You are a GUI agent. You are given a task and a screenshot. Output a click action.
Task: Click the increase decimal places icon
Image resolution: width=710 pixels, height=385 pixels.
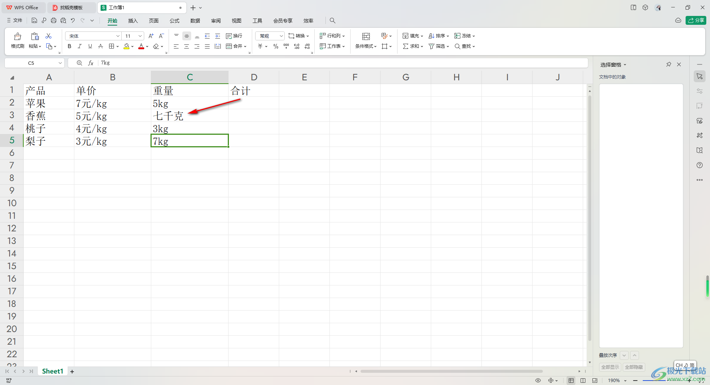[297, 46]
